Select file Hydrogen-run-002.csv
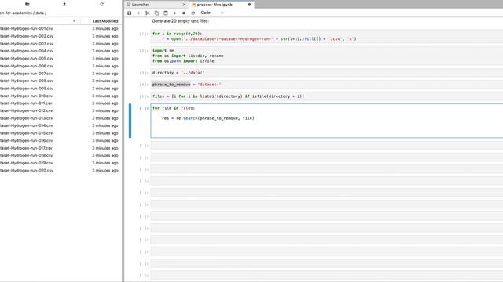This screenshot has width=503, height=282. (26, 36)
